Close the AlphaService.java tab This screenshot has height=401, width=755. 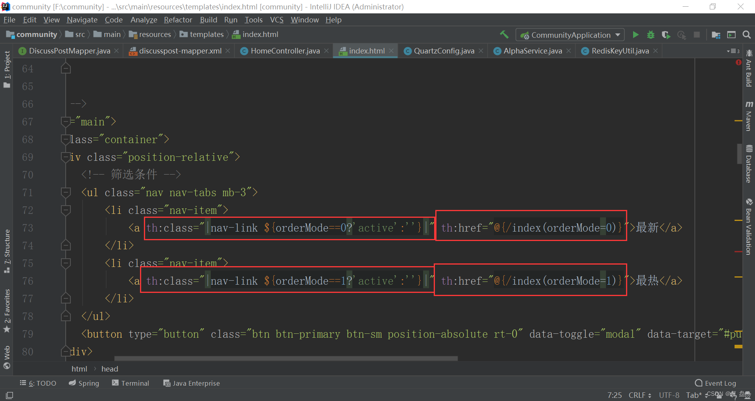click(x=569, y=51)
